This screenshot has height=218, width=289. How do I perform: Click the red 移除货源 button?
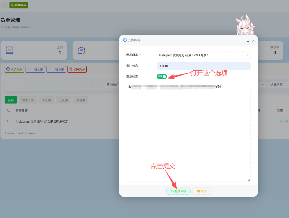77,69
